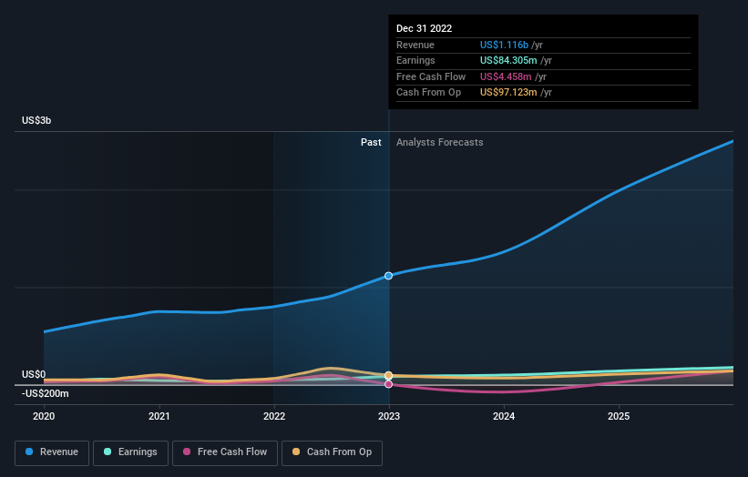The height and width of the screenshot is (477, 748).
Task: Click the 2022 x-axis label
Action: click(274, 417)
